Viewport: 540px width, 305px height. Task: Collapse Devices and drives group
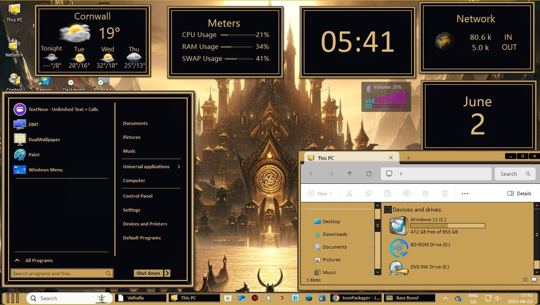pos(388,209)
